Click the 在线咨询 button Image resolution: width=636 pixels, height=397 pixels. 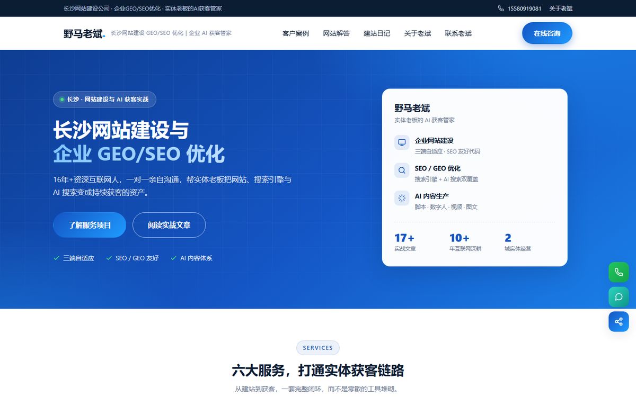(x=547, y=33)
